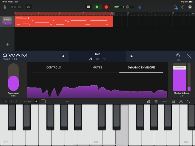Viewport: 195px width, 146px height.
Task: Click the battery indicator in status bar
Action: coord(191,2)
